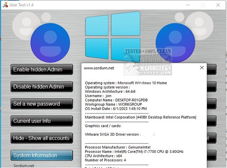Click the large blue user avatar on right
227x168 pixels.
pyautogui.click(x=175, y=43)
